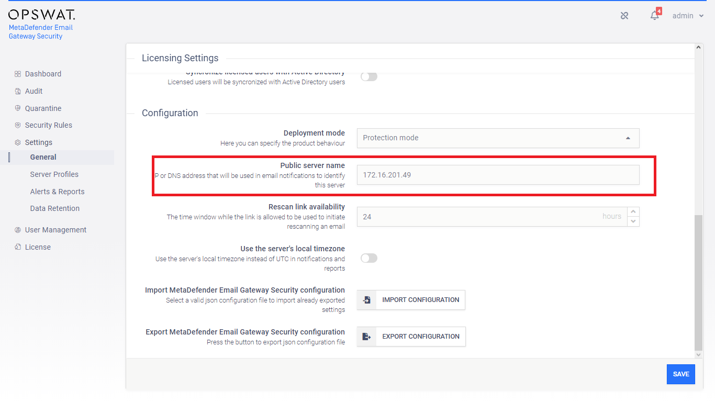
Task: Collapse the Settings menu
Action: (x=39, y=142)
